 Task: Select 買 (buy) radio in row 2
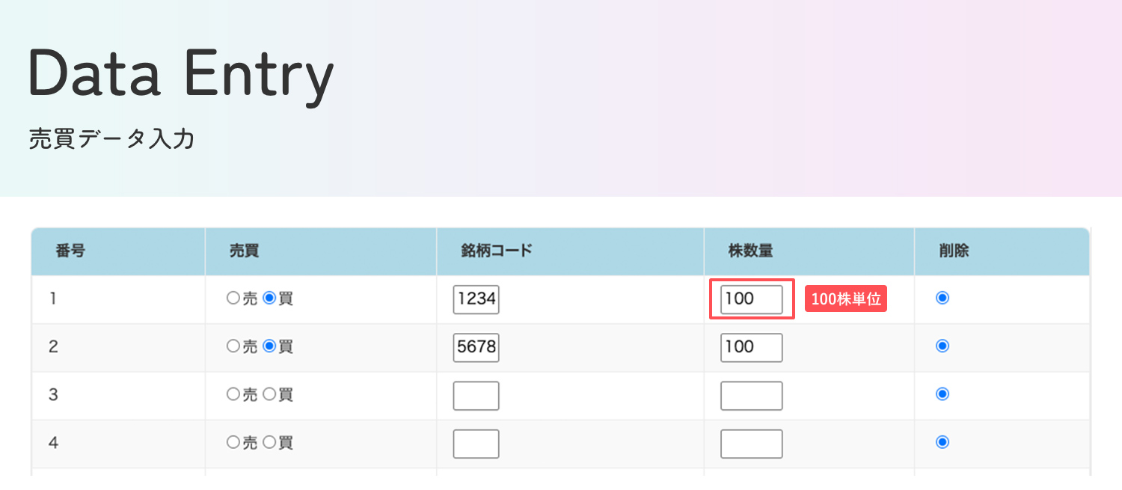pyautogui.click(x=269, y=346)
